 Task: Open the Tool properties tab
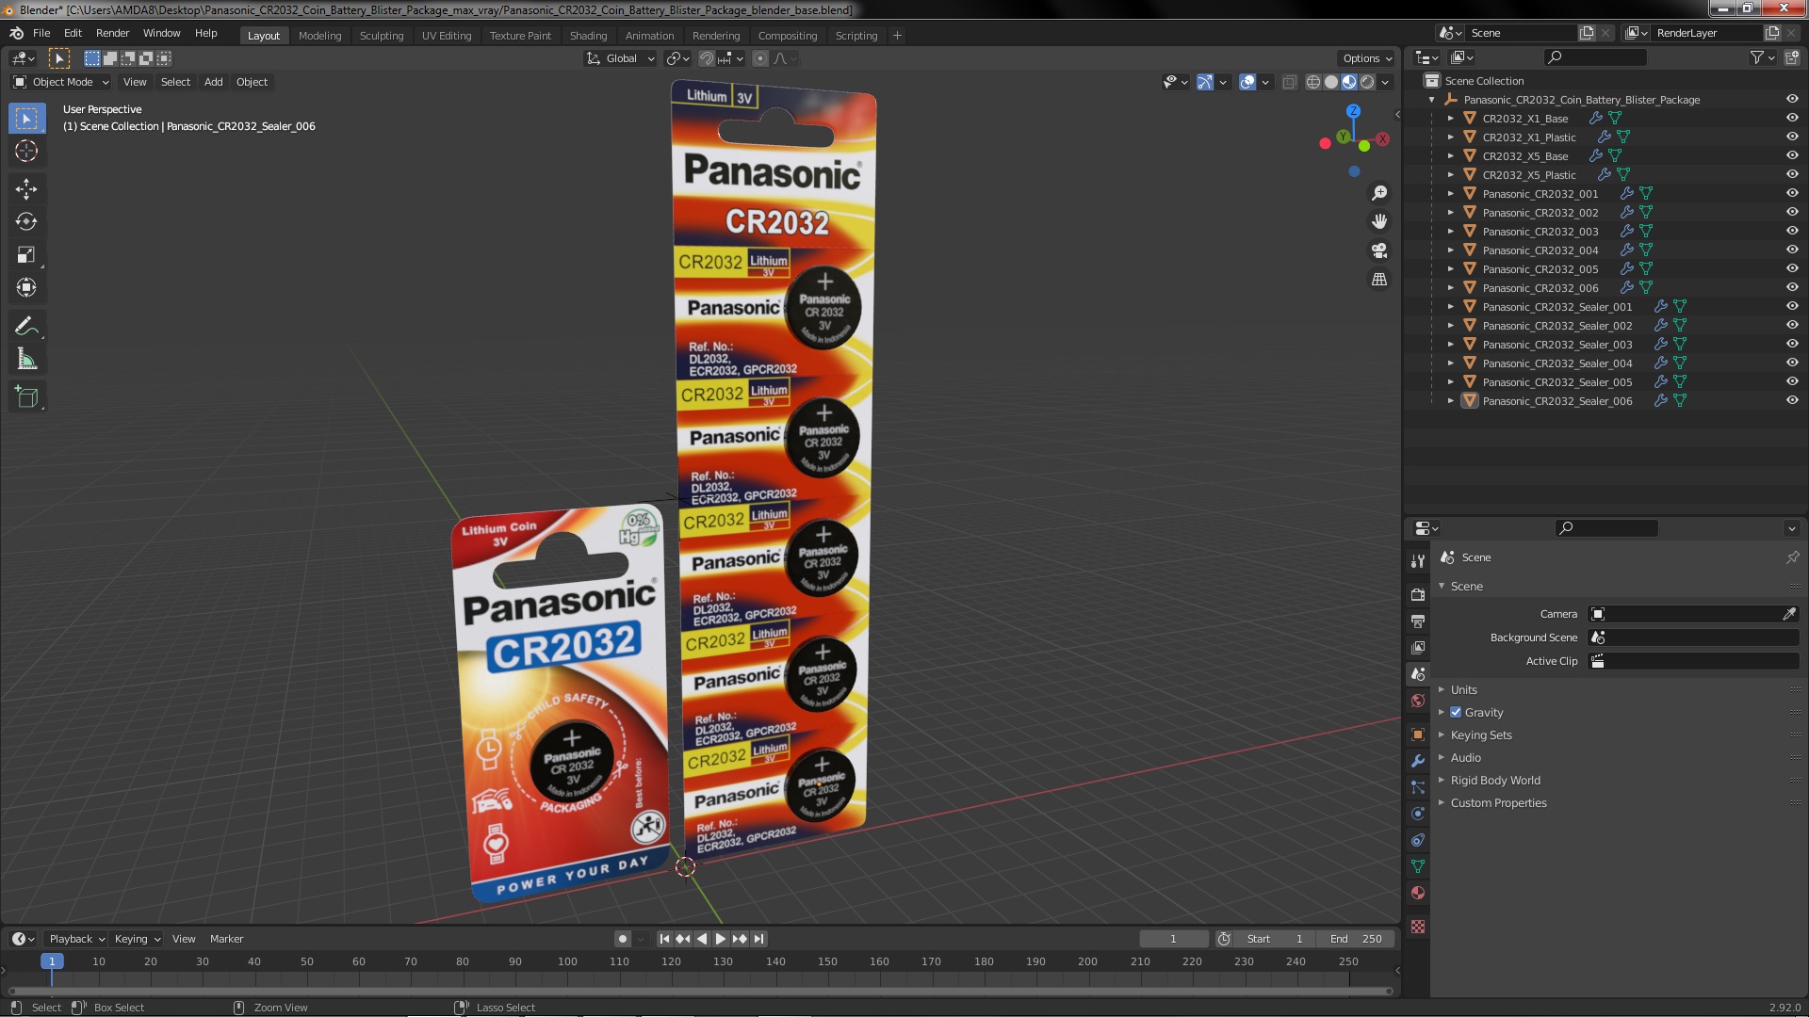pyautogui.click(x=1418, y=561)
